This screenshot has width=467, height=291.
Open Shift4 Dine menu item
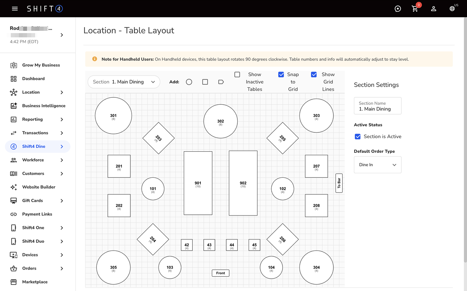[38, 147]
